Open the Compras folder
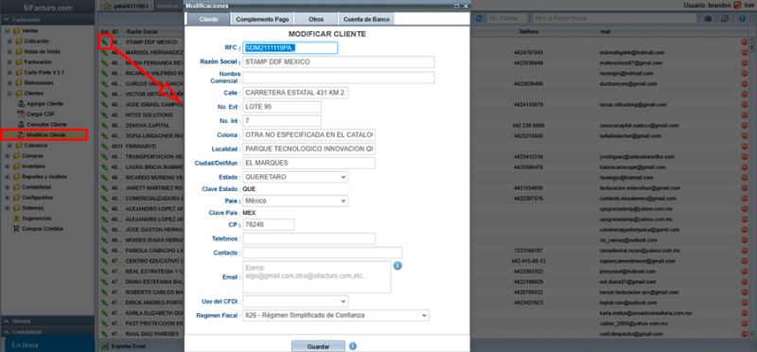Screen dimensions: 757x352 tap(32, 156)
